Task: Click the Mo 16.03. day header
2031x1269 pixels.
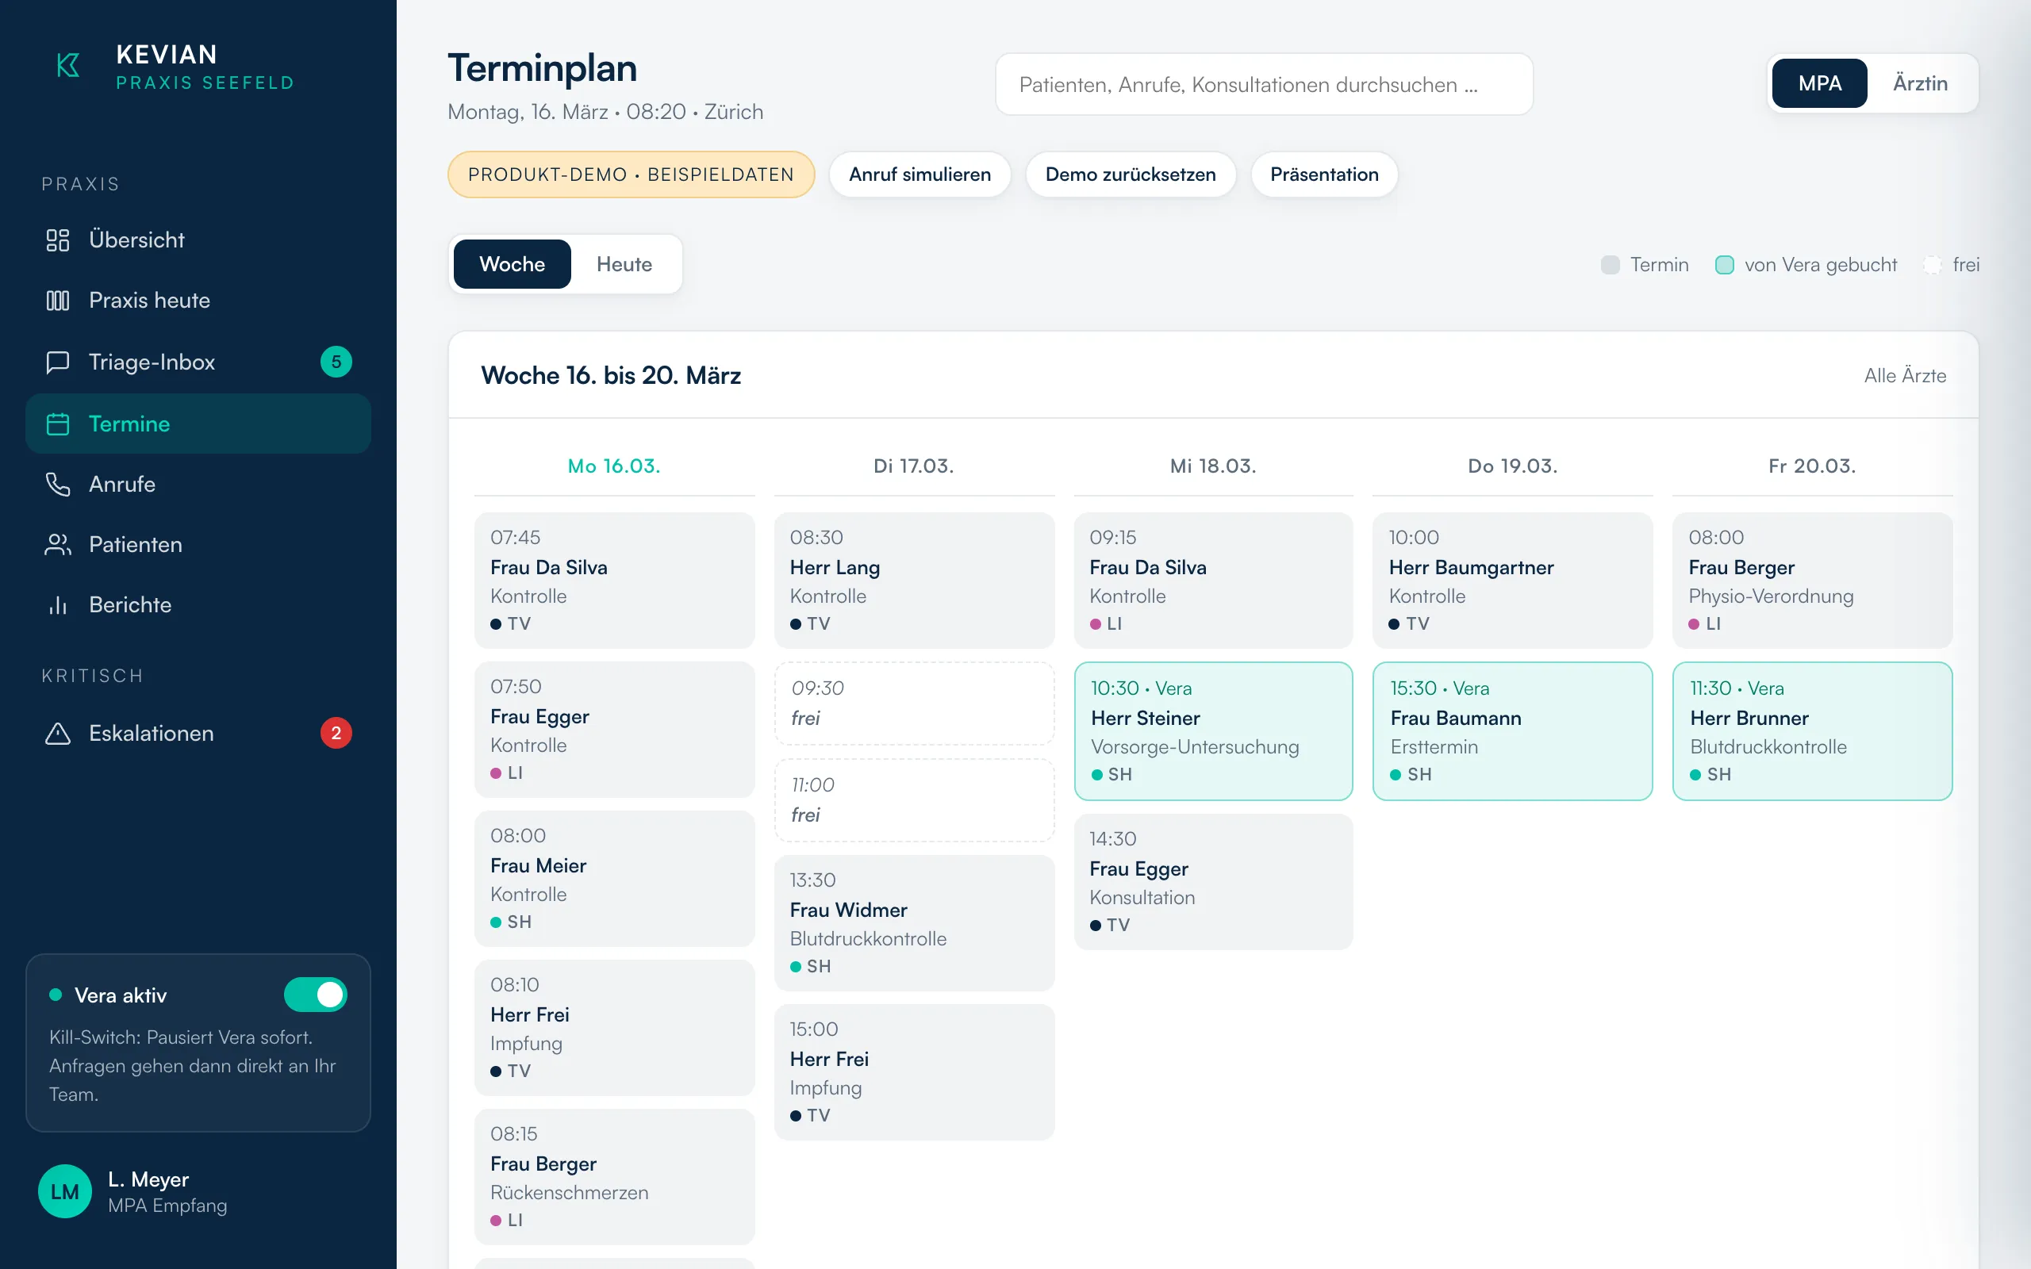Action: (614, 466)
